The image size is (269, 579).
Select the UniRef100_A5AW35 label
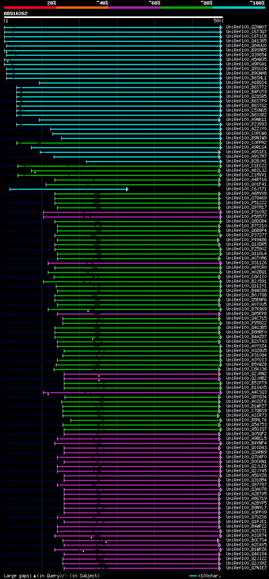(x=246, y=59)
